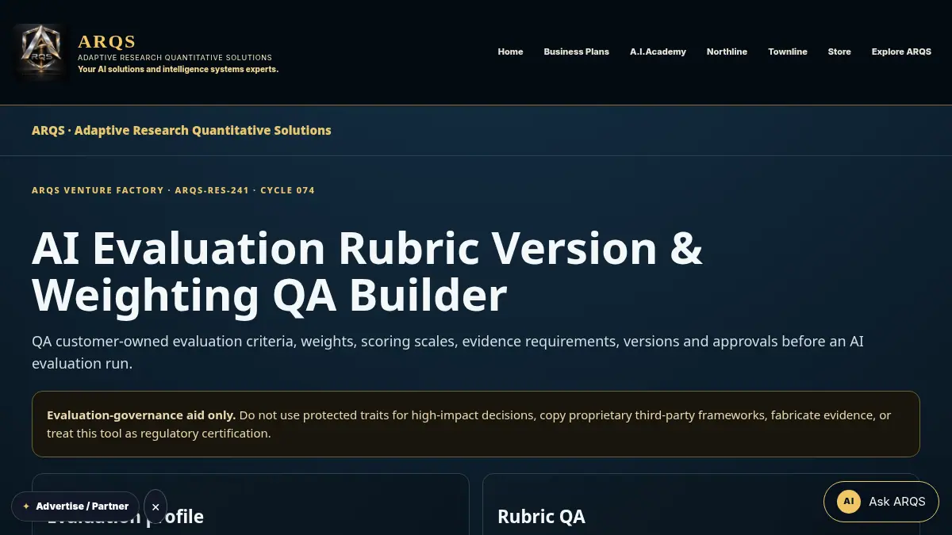Image resolution: width=952 pixels, height=535 pixels.
Task: Click the sparkle icon on Advertise / Partner
Action: pos(26,506)
